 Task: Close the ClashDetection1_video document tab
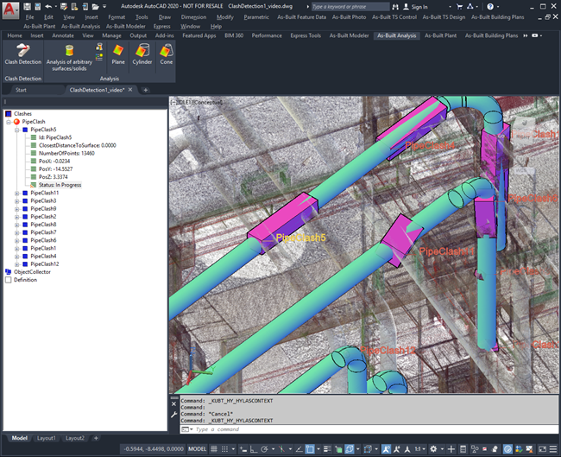(x=130, y=90)
